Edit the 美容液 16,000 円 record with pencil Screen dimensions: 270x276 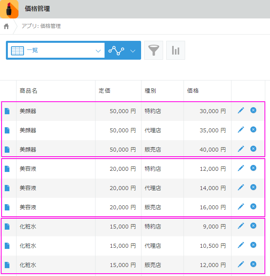point(241,207)
